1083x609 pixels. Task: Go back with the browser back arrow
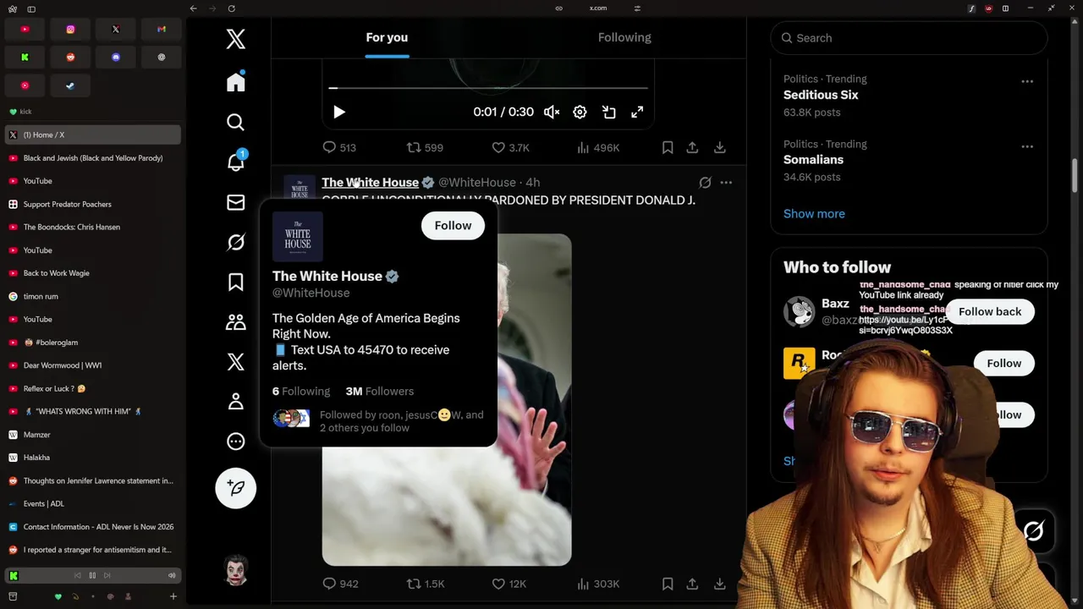pyautogui.click(x=193, y=8)
